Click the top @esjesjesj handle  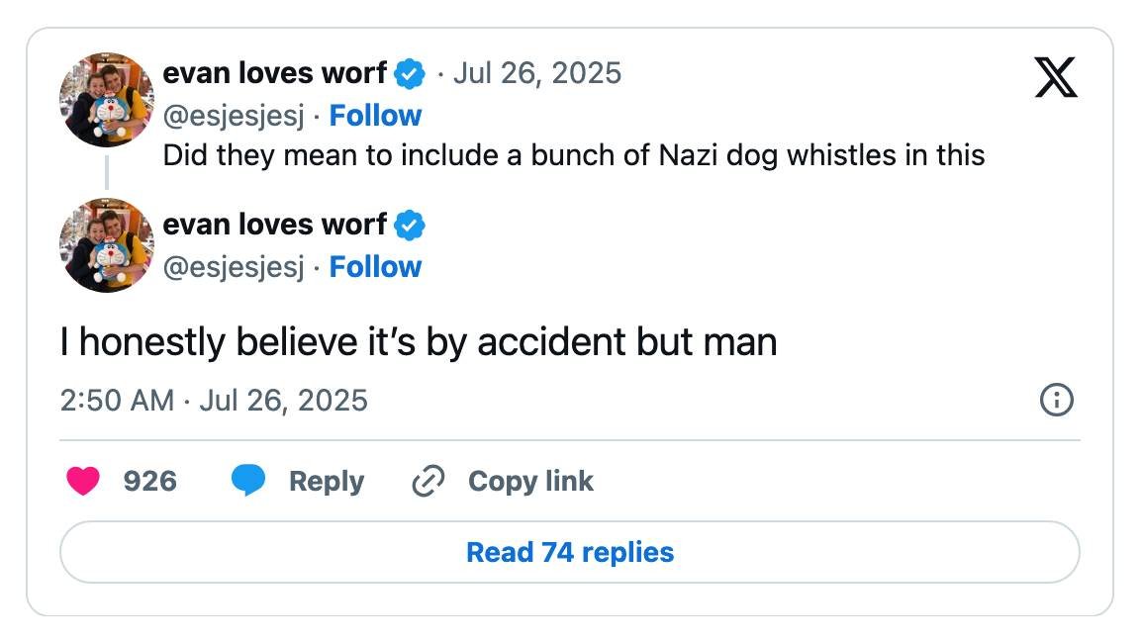pyautogui.click(x=234, y=116)
